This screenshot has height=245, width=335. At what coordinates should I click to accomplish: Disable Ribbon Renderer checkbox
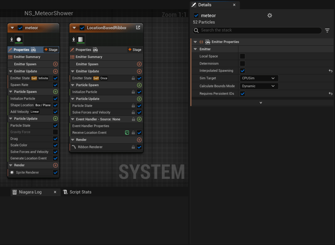(x=139, y=147)
